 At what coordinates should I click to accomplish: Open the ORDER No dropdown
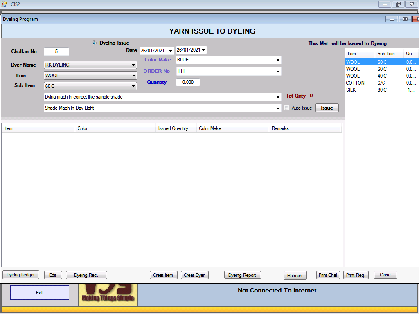click(278, 72)
